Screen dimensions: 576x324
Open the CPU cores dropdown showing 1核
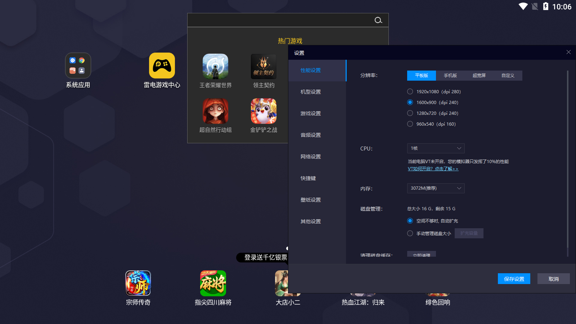click(436, 148)
